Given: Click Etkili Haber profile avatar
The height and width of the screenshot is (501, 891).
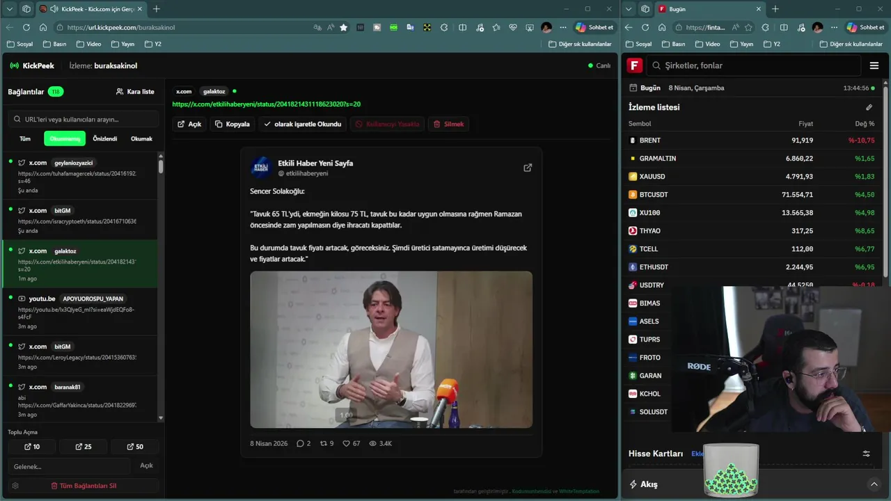Looking at the screenshot, I should click(x=261, y=167).
